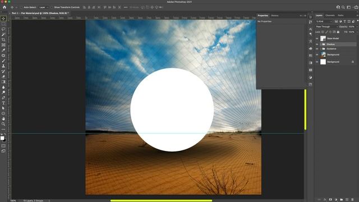The image size is (359, 202).
Task: Click the background color swatch
Action: click(4, 140)
